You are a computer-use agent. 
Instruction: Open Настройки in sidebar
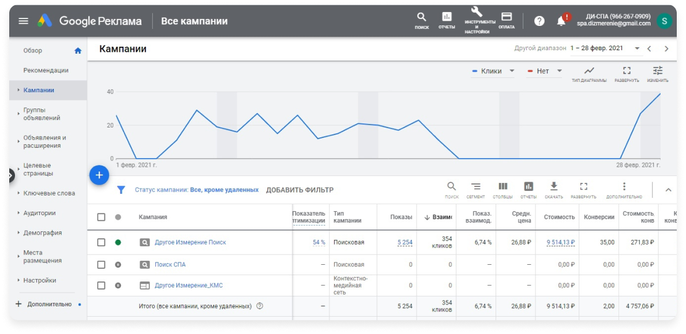click(40, 280)
